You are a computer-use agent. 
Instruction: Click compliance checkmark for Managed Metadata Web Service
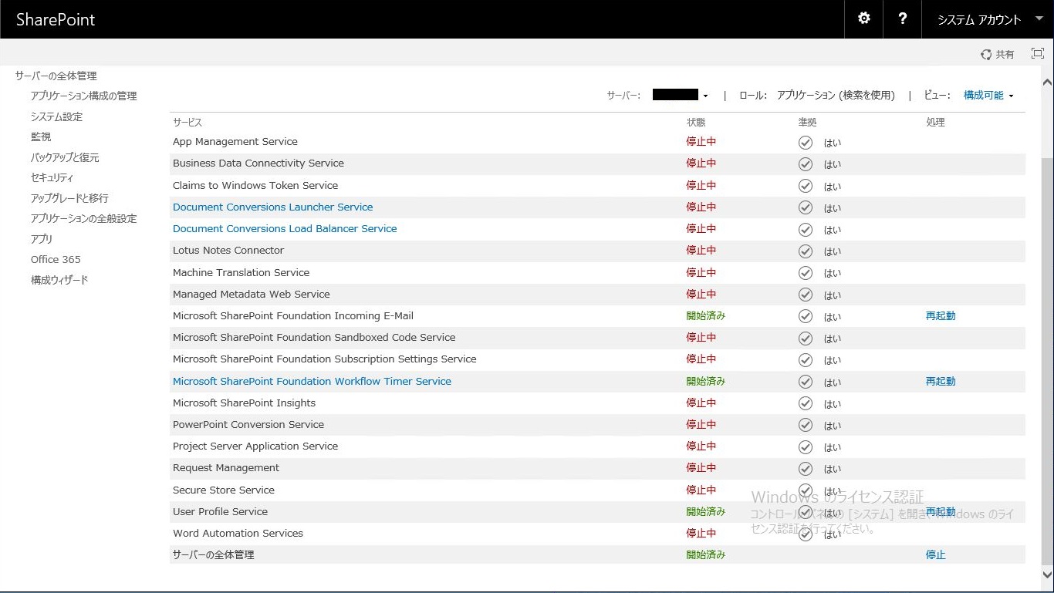click(x=806, y=295)
